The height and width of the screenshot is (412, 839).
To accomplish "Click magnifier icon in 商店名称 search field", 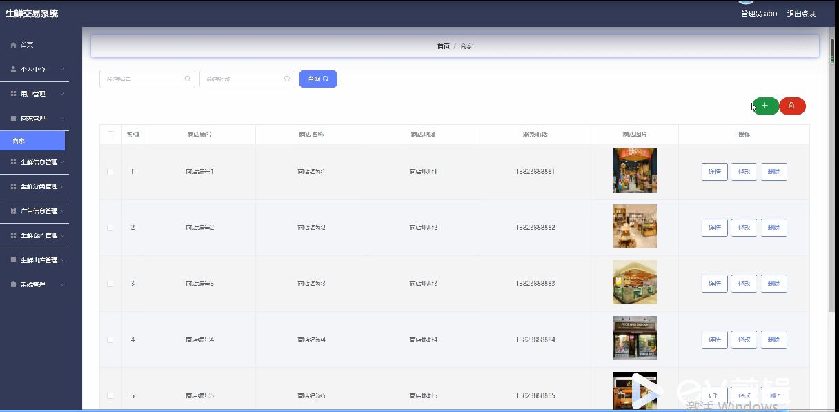I will click(x=287, y=79).
